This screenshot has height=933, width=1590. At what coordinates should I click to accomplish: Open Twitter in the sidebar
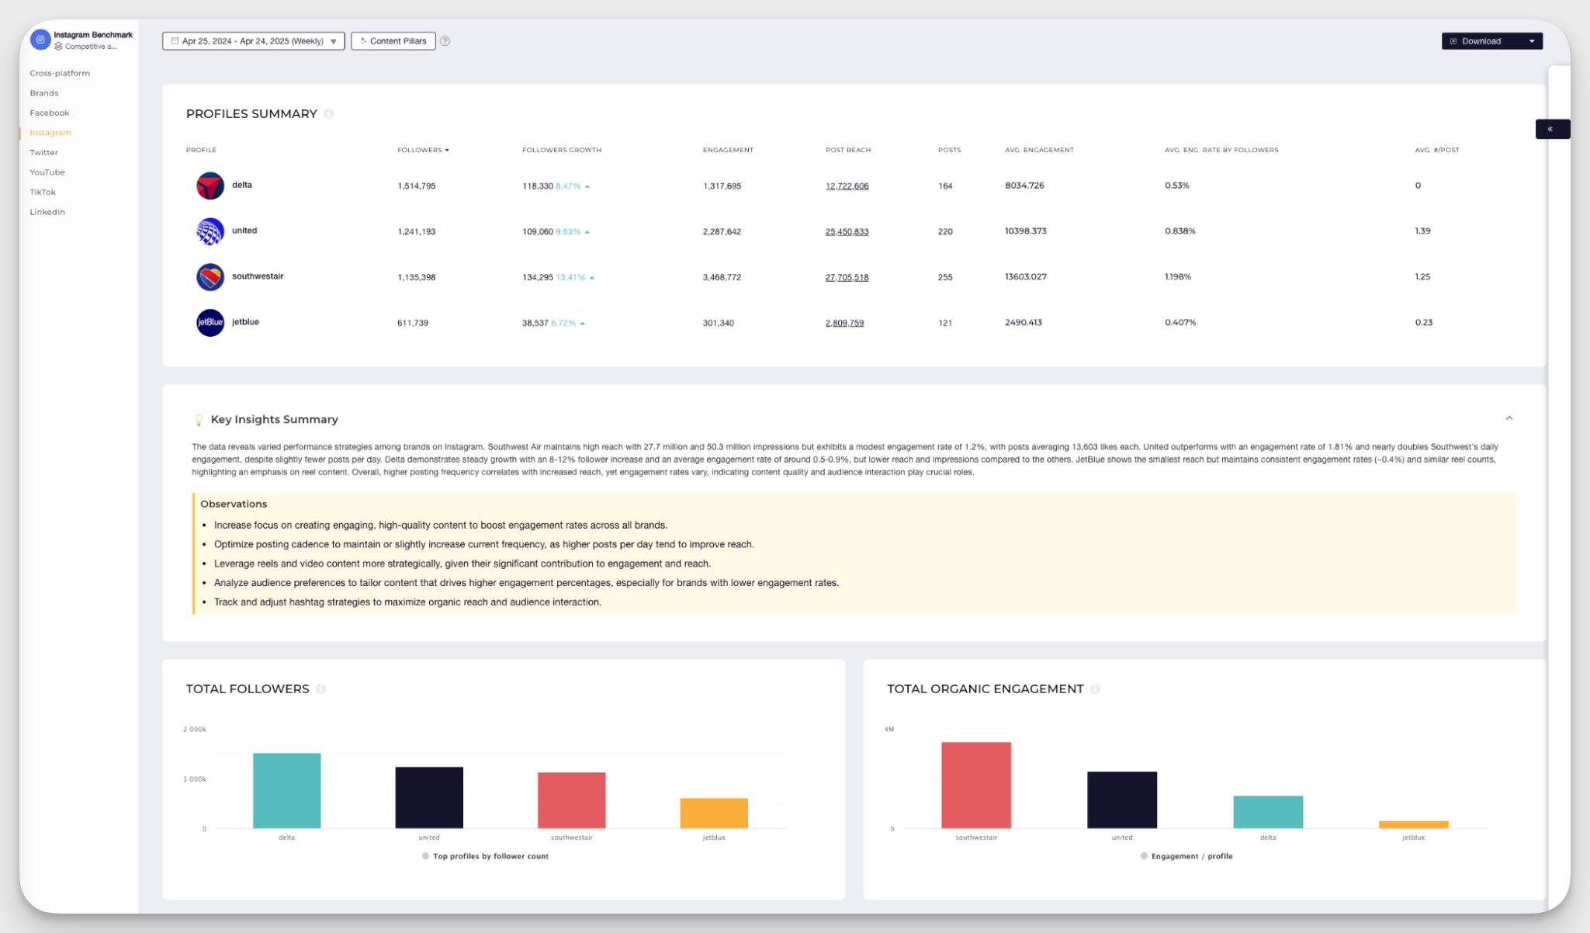[44, 152]
